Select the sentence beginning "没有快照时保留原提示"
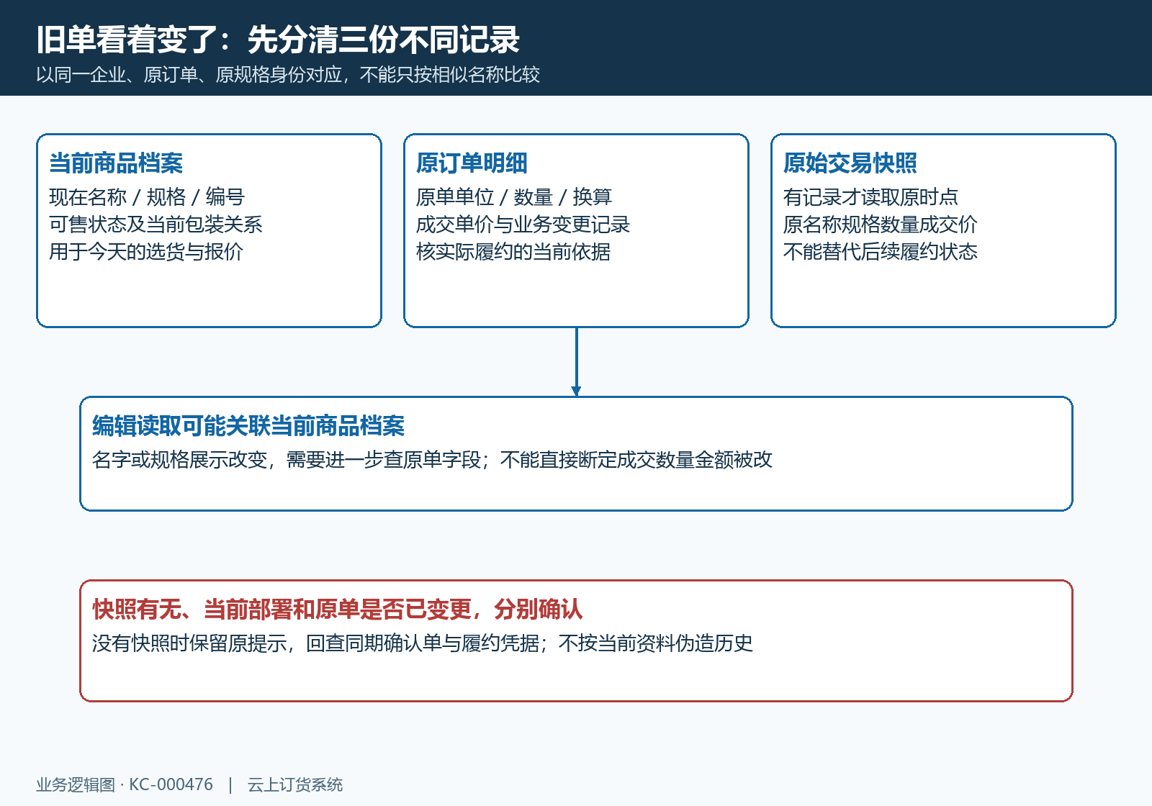 tap(423, 643)
